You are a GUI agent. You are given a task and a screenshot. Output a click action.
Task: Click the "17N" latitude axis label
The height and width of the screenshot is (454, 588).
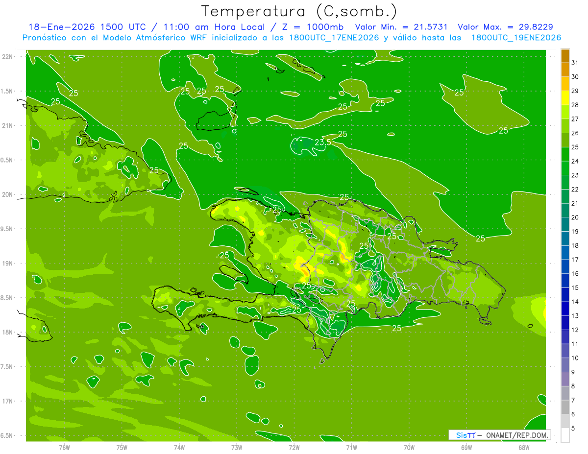pyautogui.click(x=8, y=401)
